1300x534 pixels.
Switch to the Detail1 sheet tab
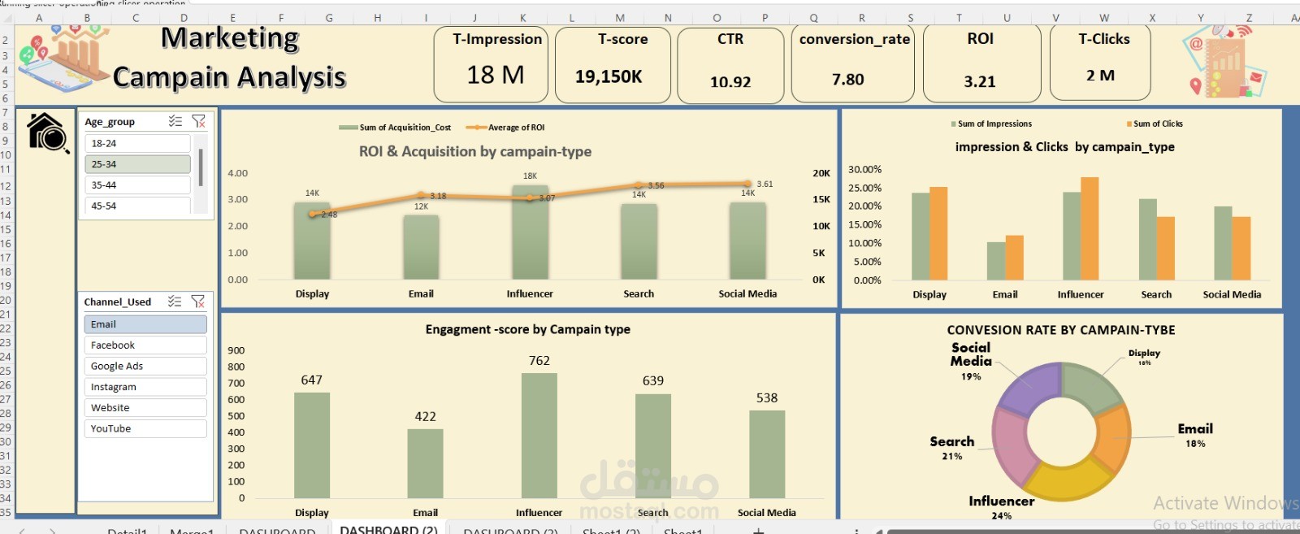coord(128,530)
